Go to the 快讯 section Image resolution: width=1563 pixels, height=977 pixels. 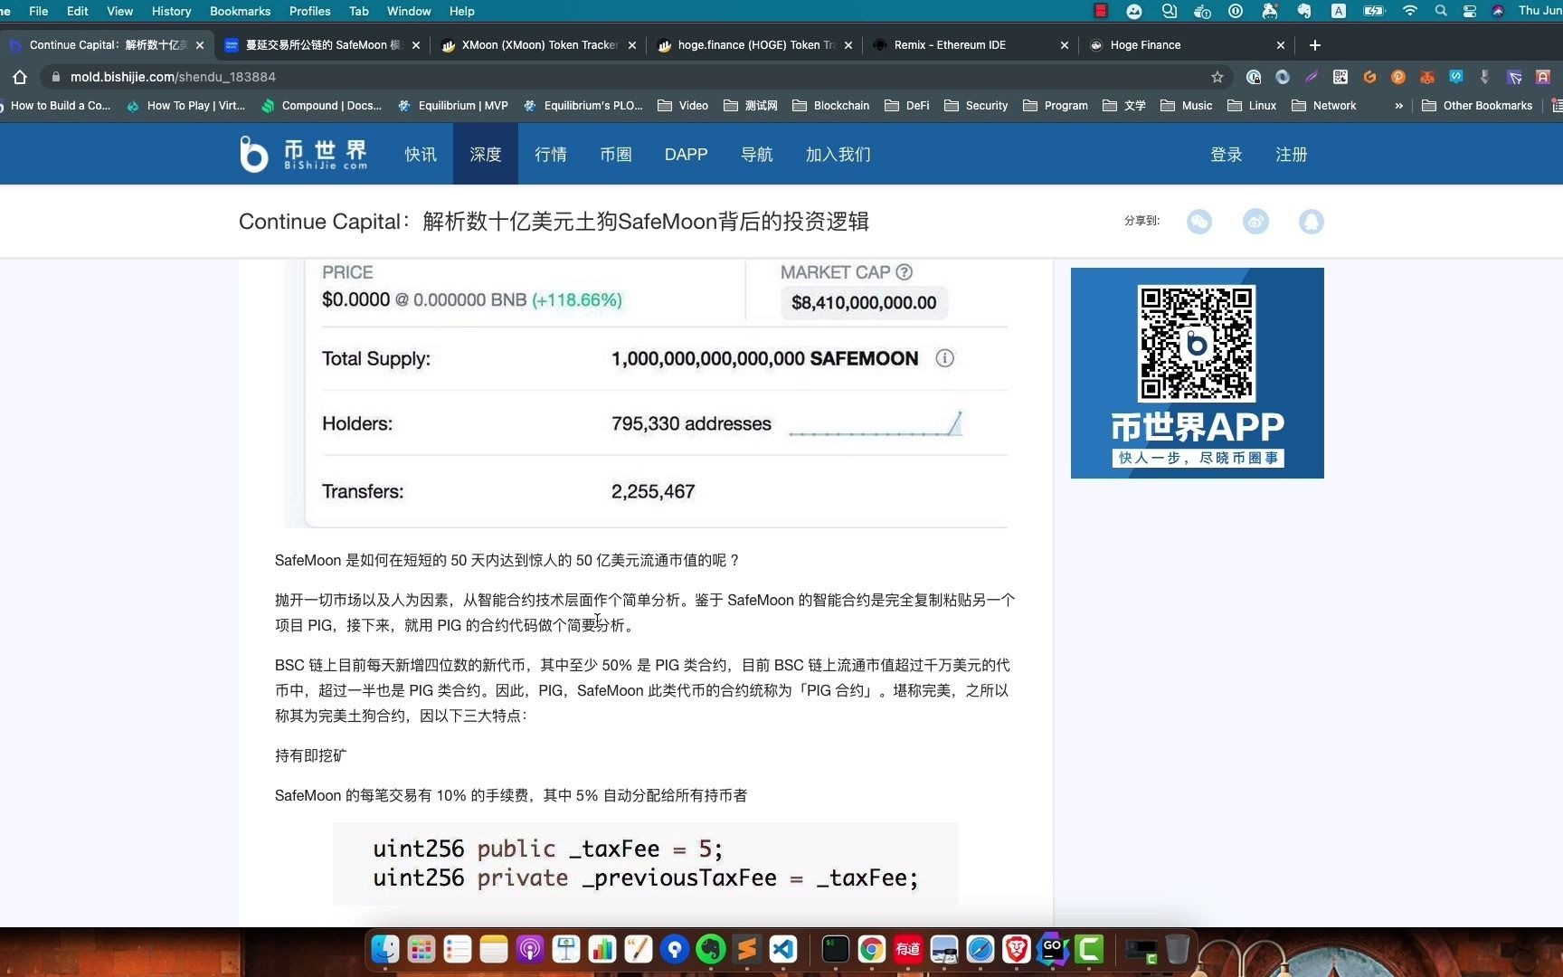421,154
